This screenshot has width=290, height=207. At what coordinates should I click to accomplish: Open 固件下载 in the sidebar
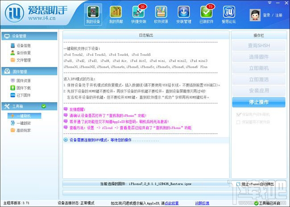(x=21, y=88)
